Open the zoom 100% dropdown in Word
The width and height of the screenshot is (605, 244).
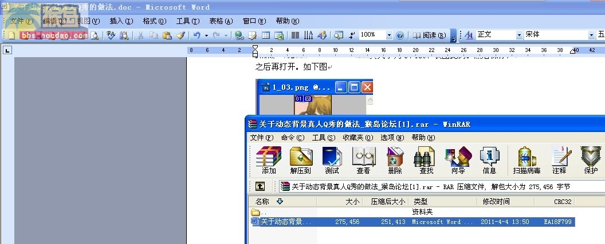click(389, 35)
